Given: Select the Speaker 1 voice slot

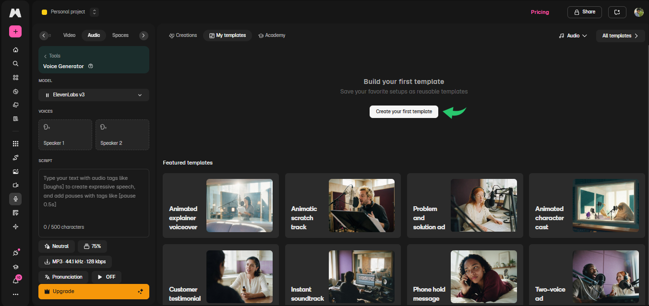Looking at the screenshot, I should point(65,135).
